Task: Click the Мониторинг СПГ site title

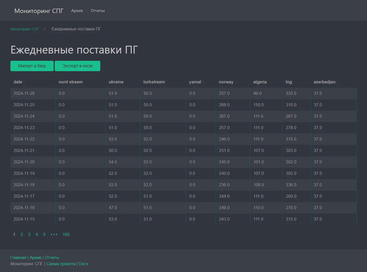Action: pyautogui.click(x=38, y=11)
